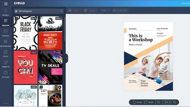
Task: Select the You Can red template
Action: pos(26,67)
